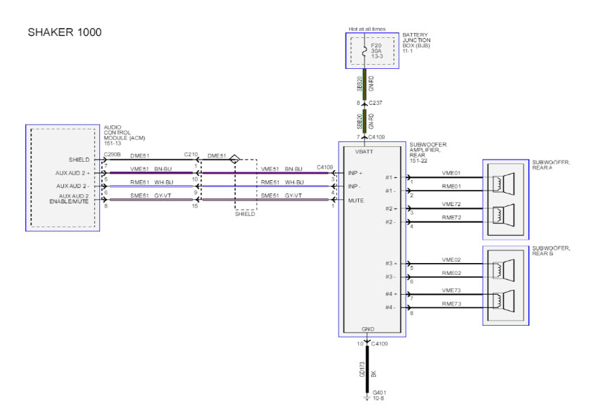The height and width of the screenshot is (415, 596).
Task: Click the Audio Control Module (ACM) label
Action: [125, 135]
